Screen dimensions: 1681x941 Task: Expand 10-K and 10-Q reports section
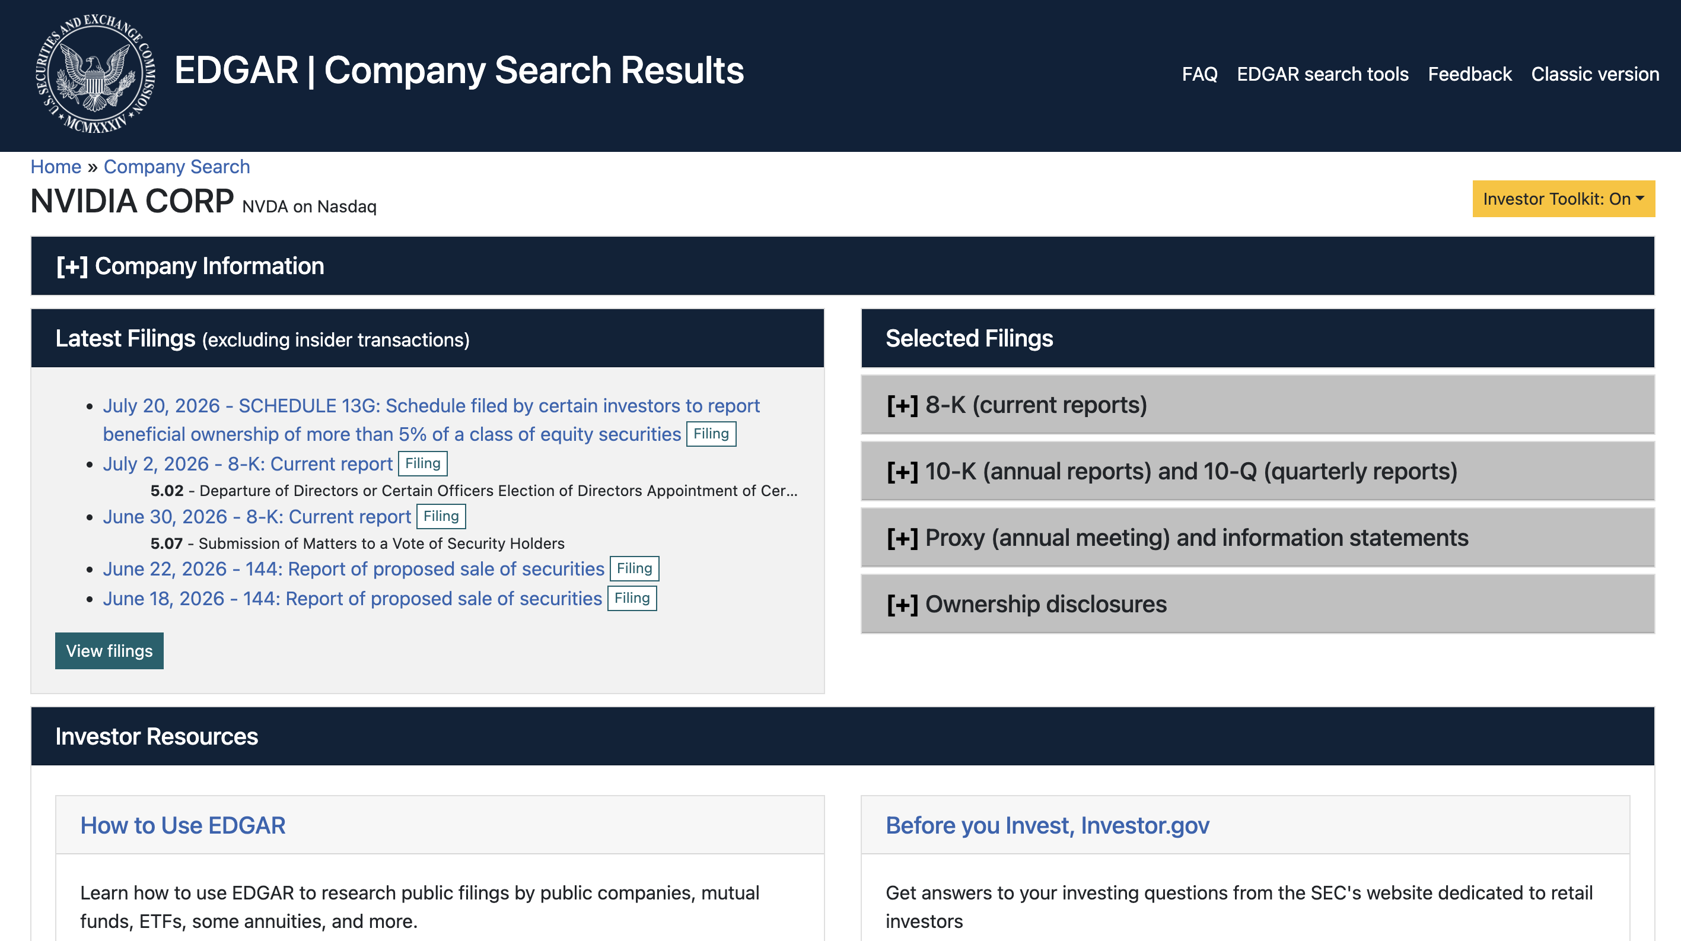(1257, 471)
